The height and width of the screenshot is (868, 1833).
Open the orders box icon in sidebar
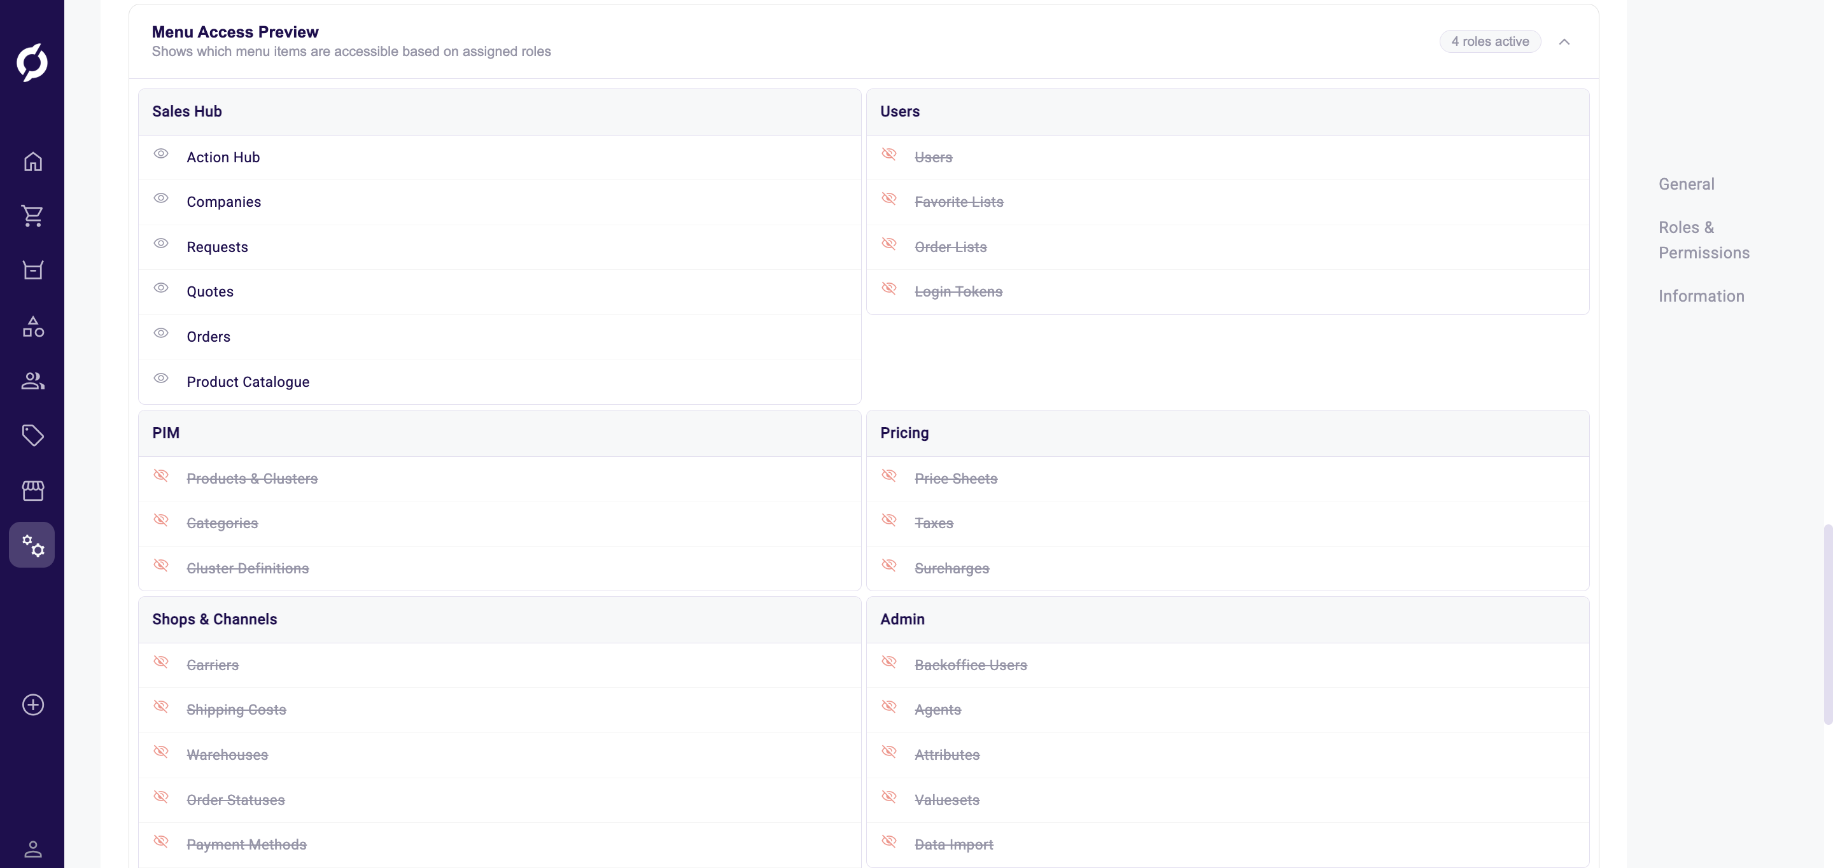pyautogui.click(x=32, y=270)
